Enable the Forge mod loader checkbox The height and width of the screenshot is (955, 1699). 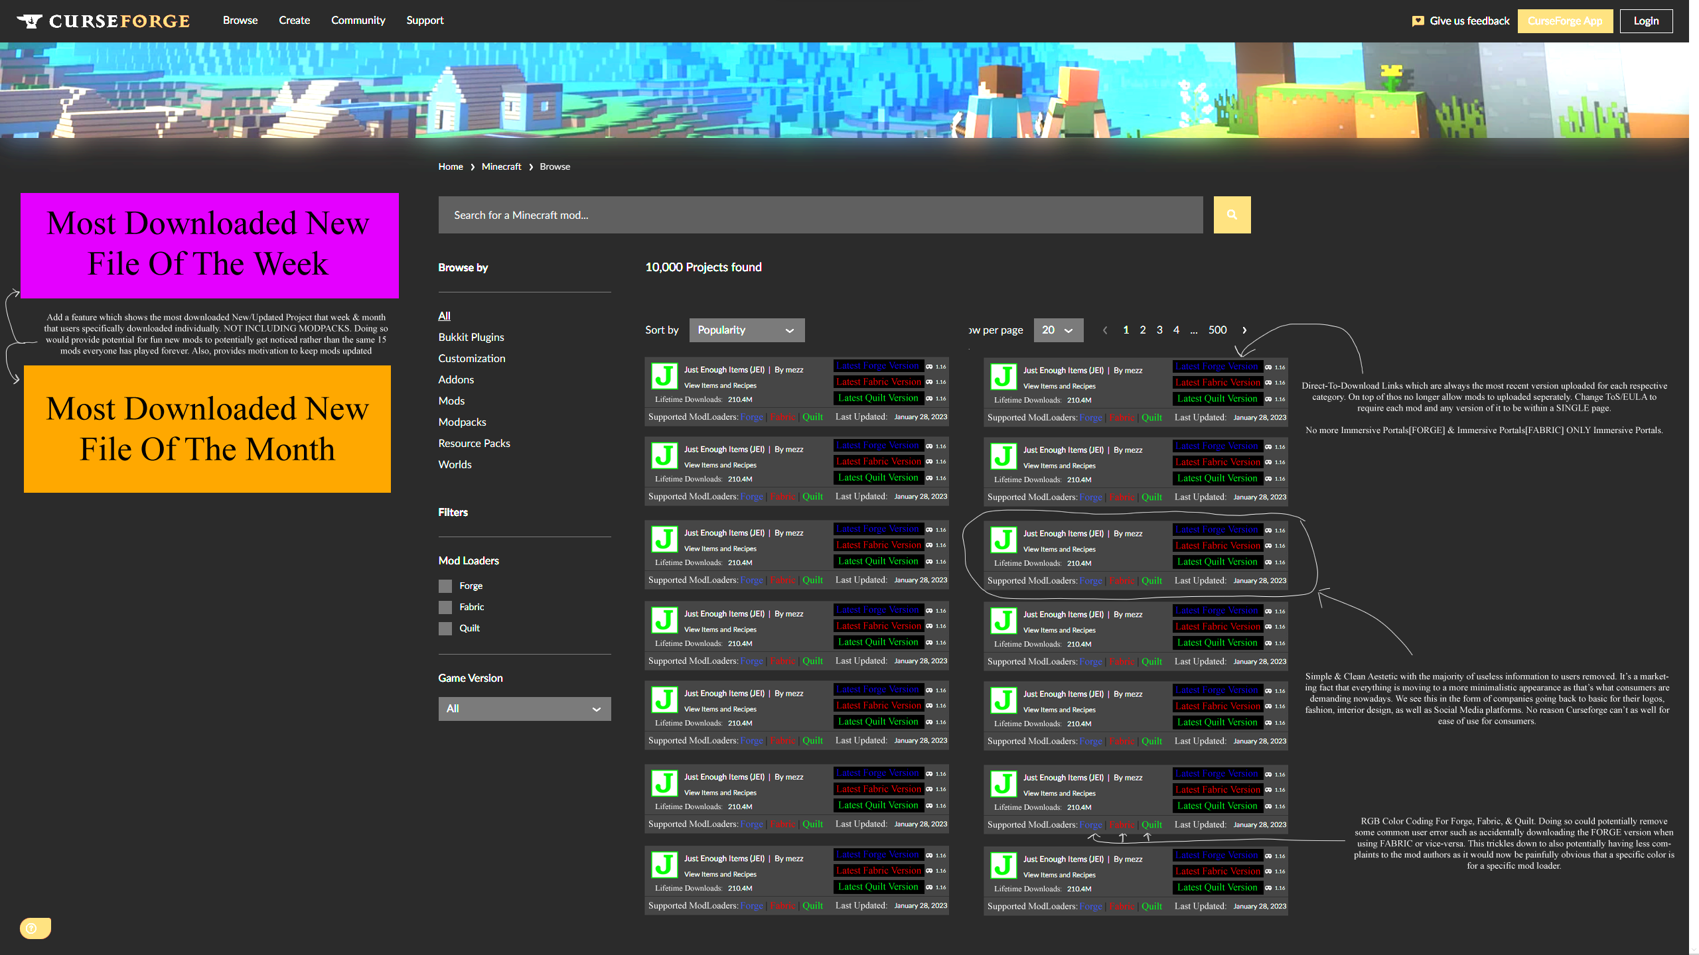point(445,586)
